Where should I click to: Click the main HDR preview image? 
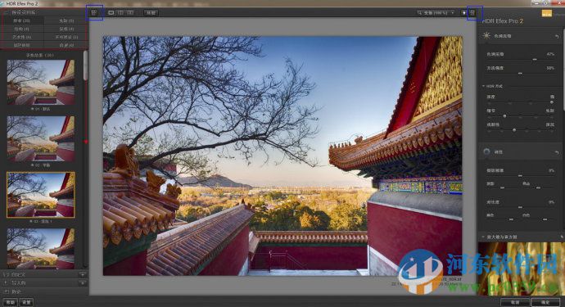pyautogui.click(x=282, y=156)
